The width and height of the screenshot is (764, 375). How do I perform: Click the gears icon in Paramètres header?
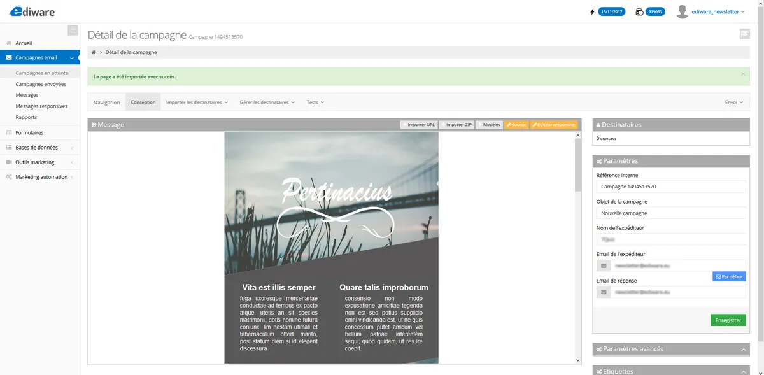pos(598,161)
